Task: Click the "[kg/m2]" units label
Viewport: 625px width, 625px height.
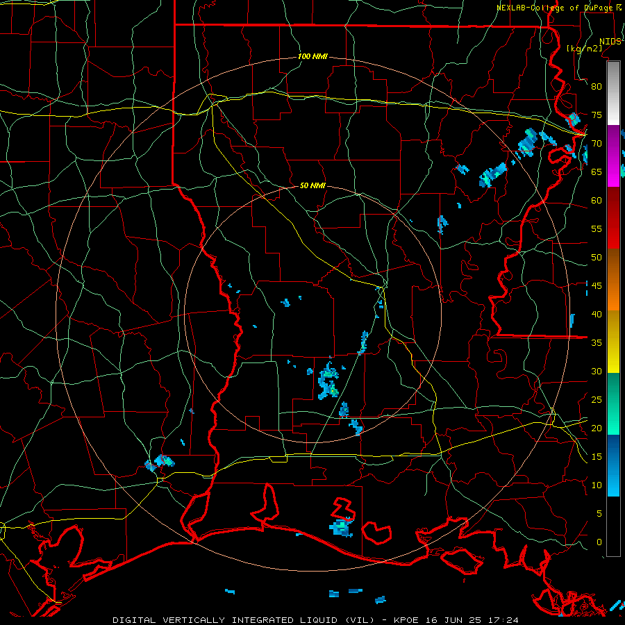Action: 584,49
